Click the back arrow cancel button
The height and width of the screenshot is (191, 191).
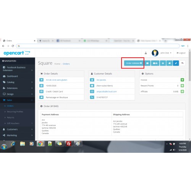(182, 63)
